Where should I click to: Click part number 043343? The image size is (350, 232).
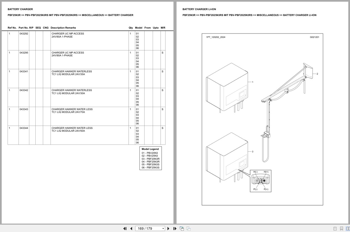pyautogui.click(x=24, y=109)
